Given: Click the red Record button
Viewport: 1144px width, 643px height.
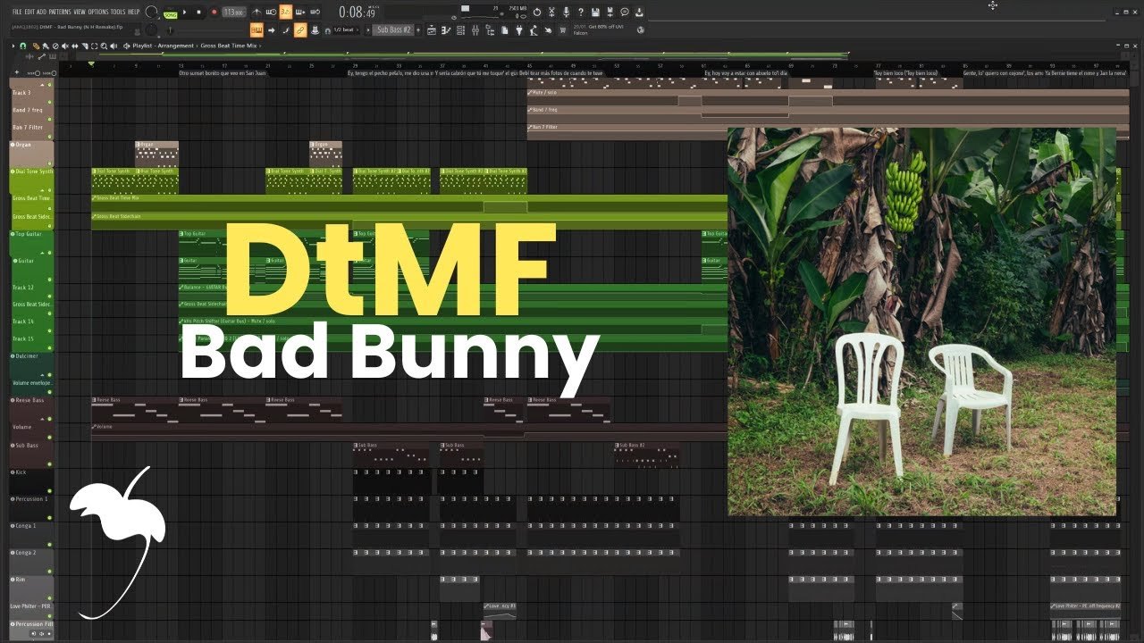Looking at the screenshot, I should click(x=214, y=13).
